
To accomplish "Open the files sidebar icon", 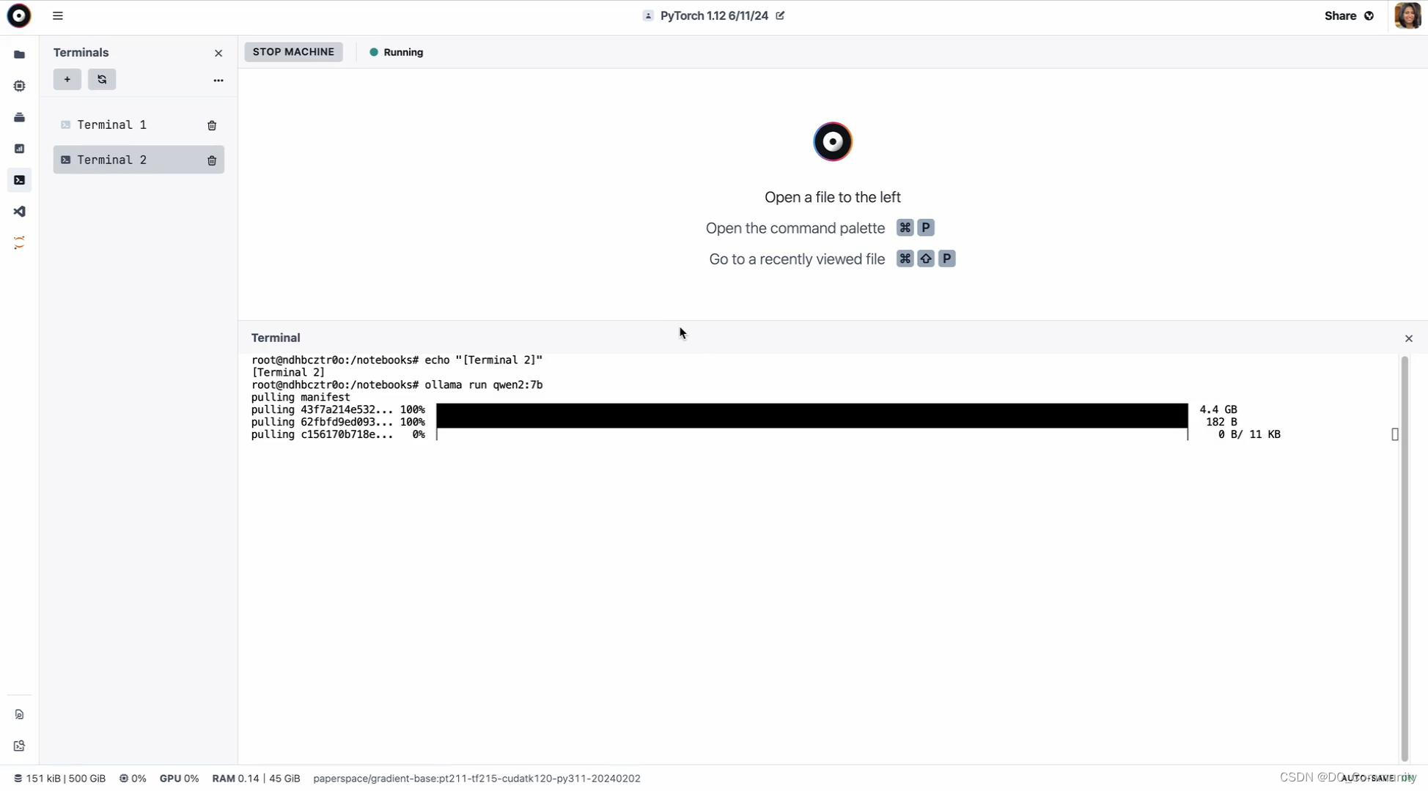I will click(19, 55).
